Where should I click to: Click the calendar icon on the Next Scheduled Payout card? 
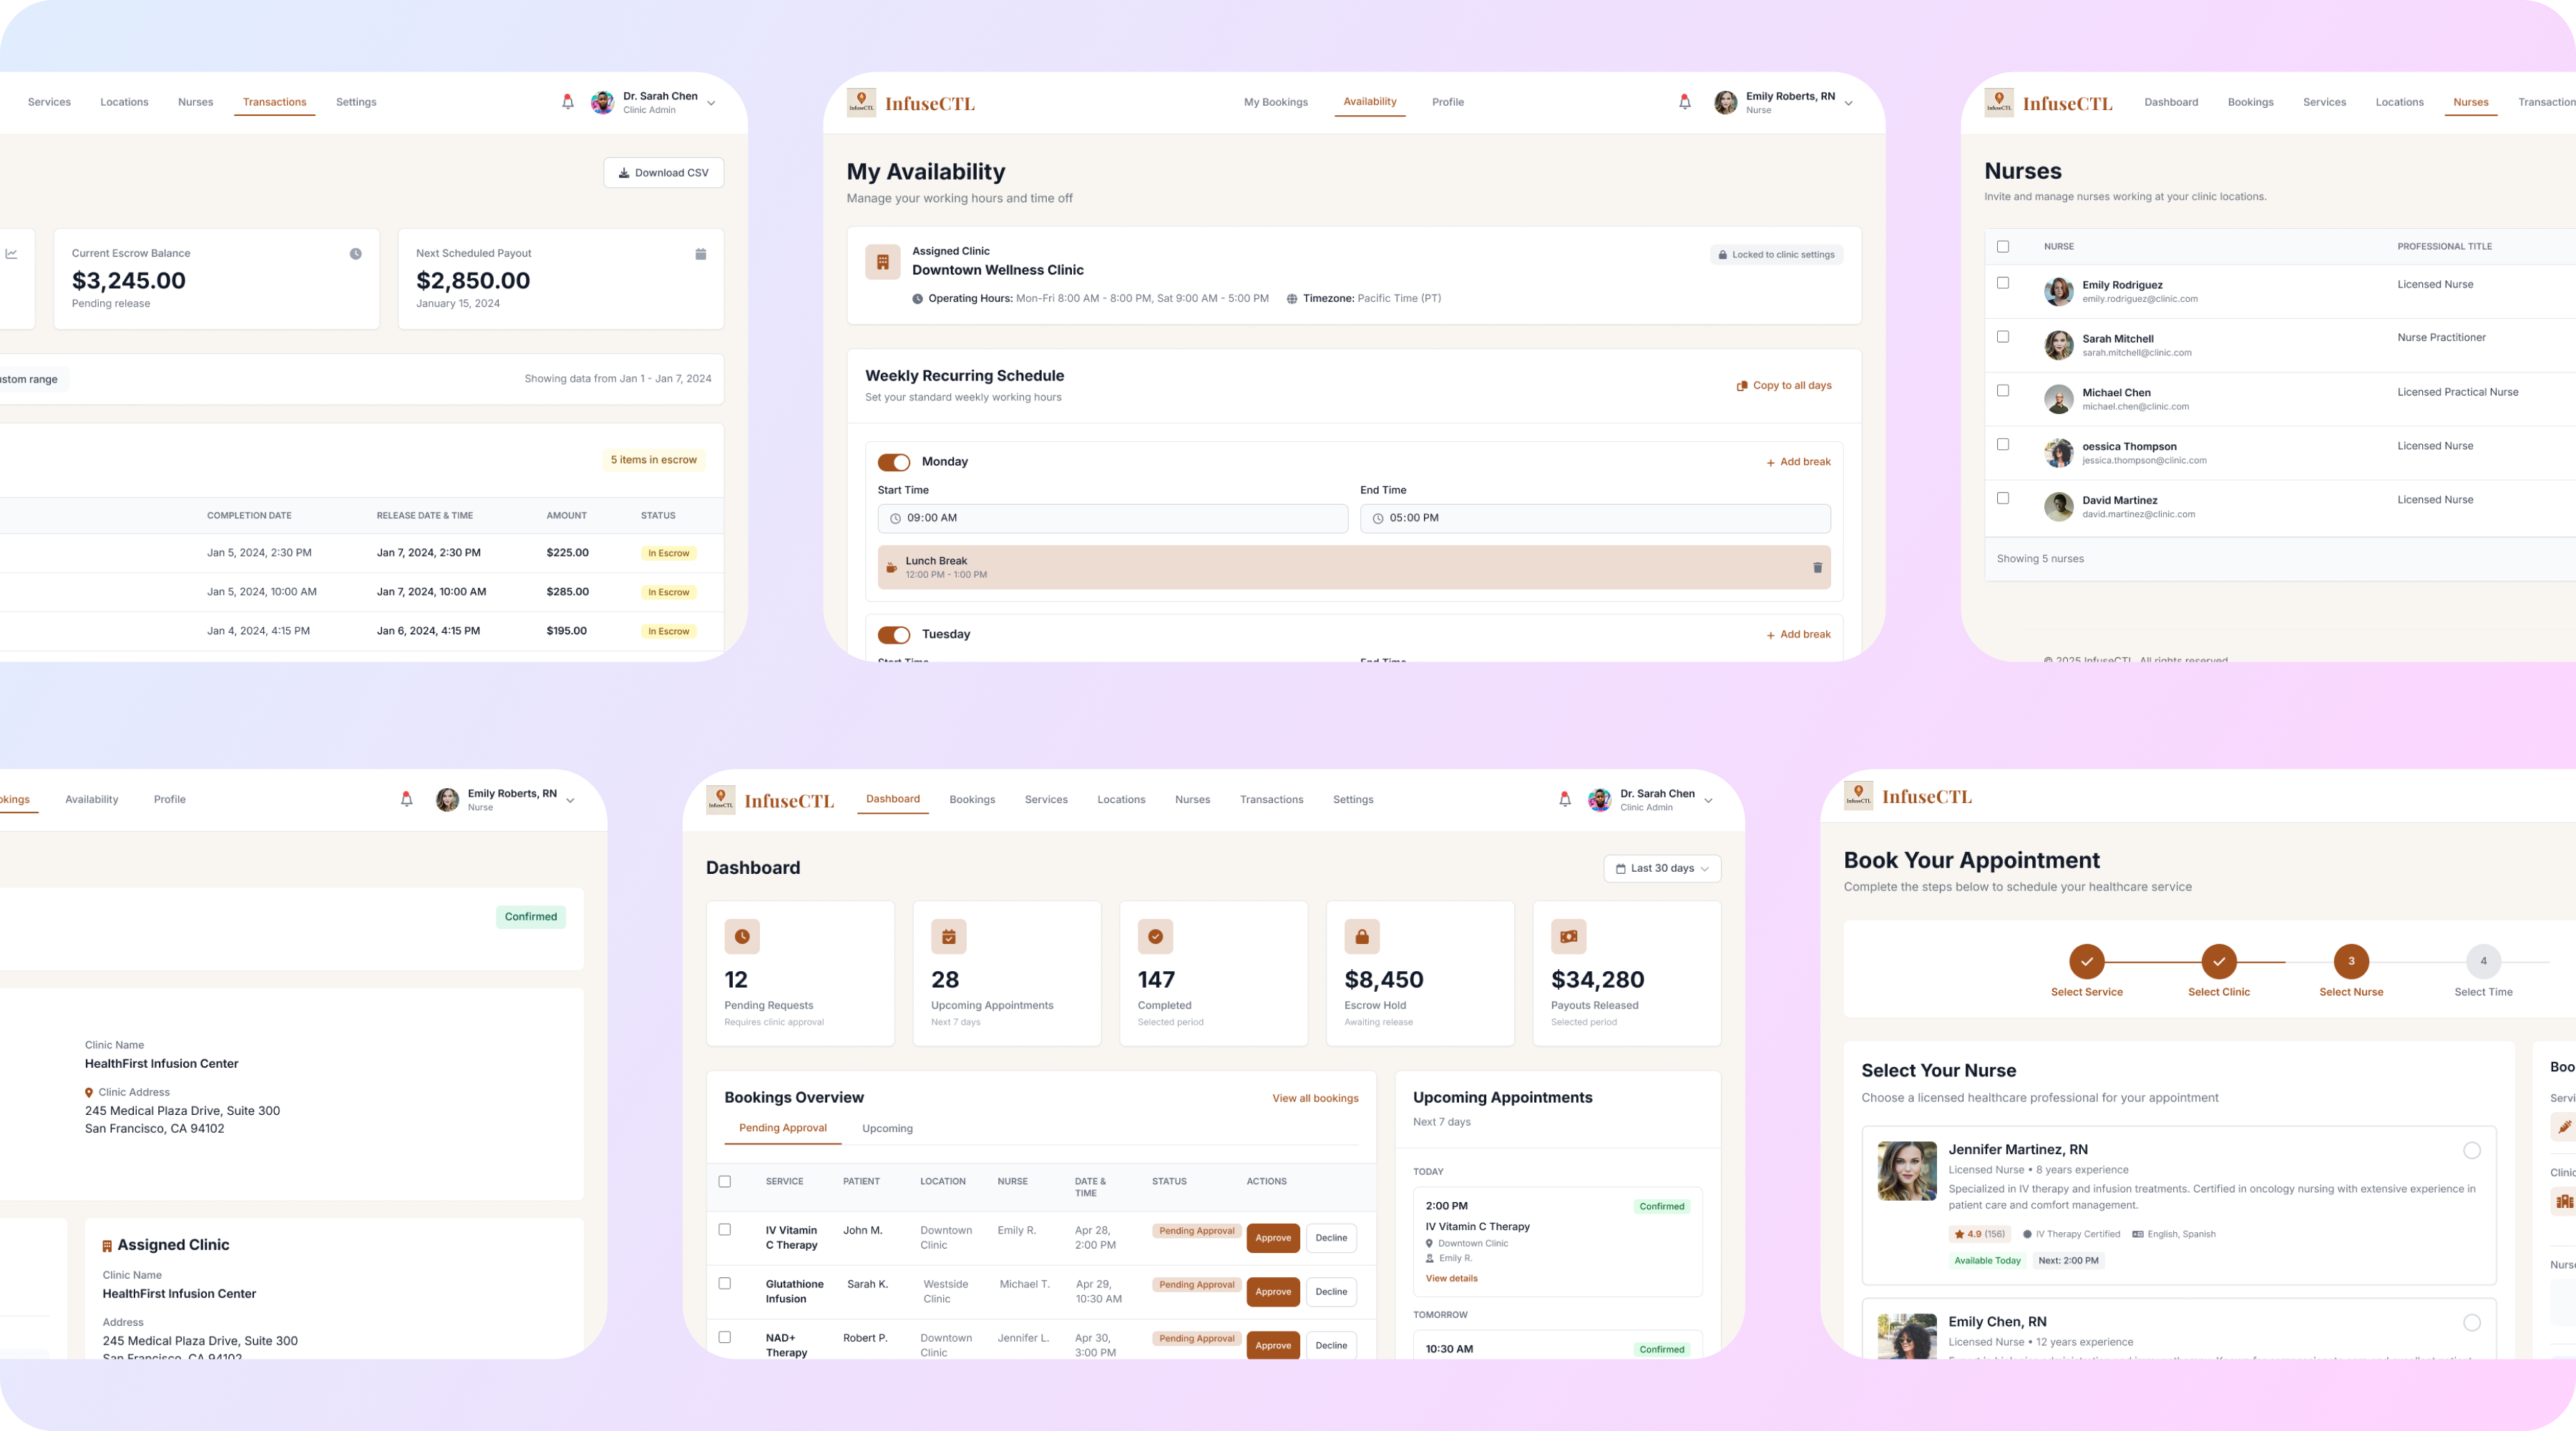700,254
